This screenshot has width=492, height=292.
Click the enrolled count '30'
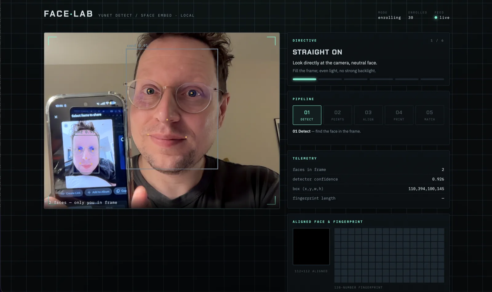point(411,18)
